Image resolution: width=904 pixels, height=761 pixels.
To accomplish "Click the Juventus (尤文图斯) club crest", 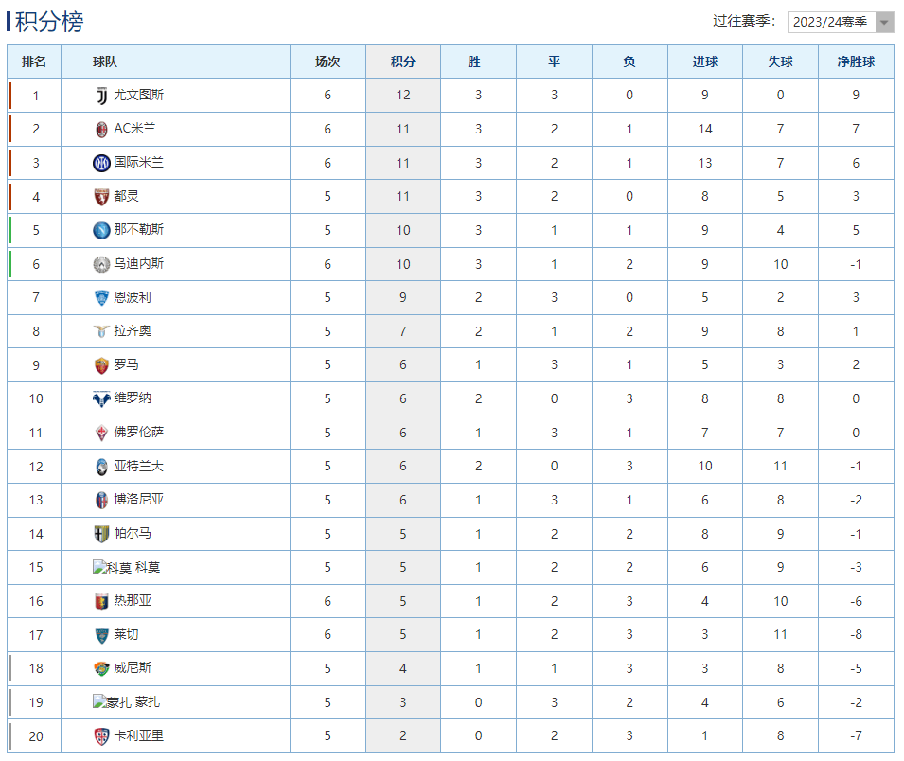I will (x=101, y=95).
